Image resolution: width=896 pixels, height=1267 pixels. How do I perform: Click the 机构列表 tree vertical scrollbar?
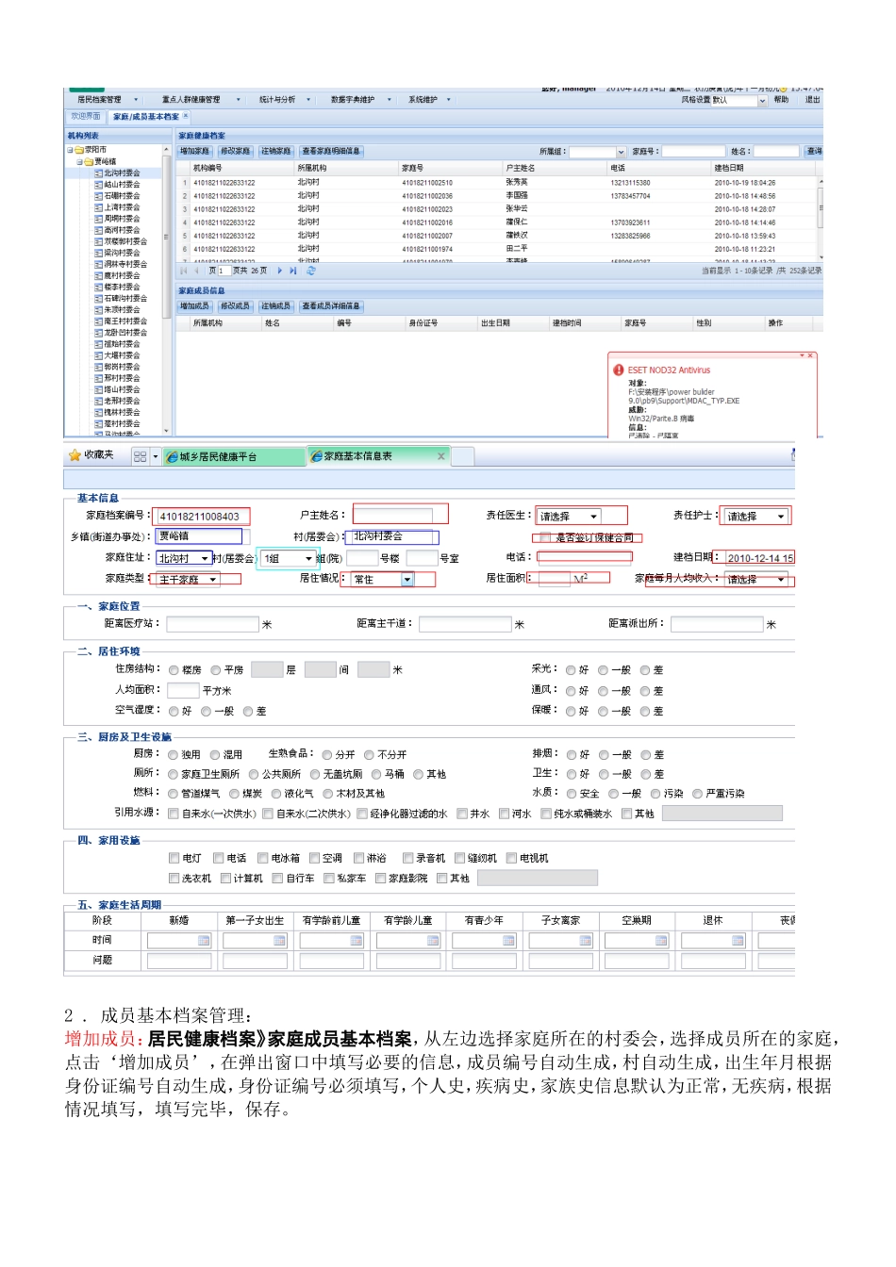[x=167, y=289]
